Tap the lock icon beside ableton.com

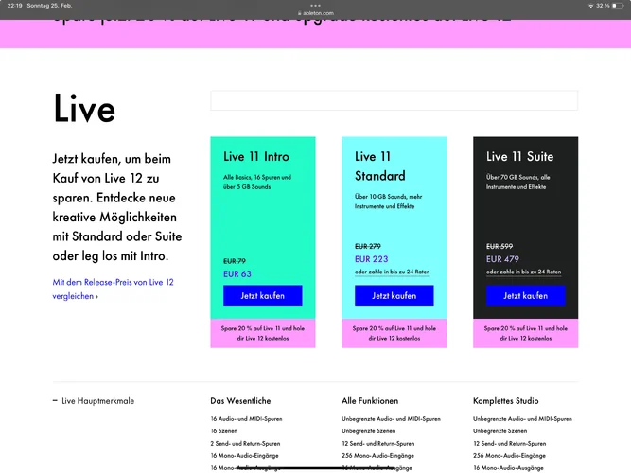click(299, 13)
